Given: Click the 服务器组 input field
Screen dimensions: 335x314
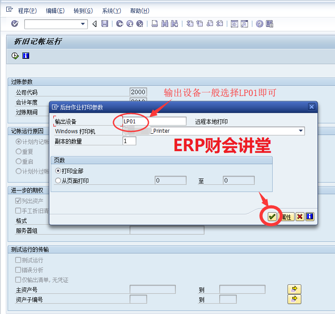Looking at the screenshot, I should 167,230.
